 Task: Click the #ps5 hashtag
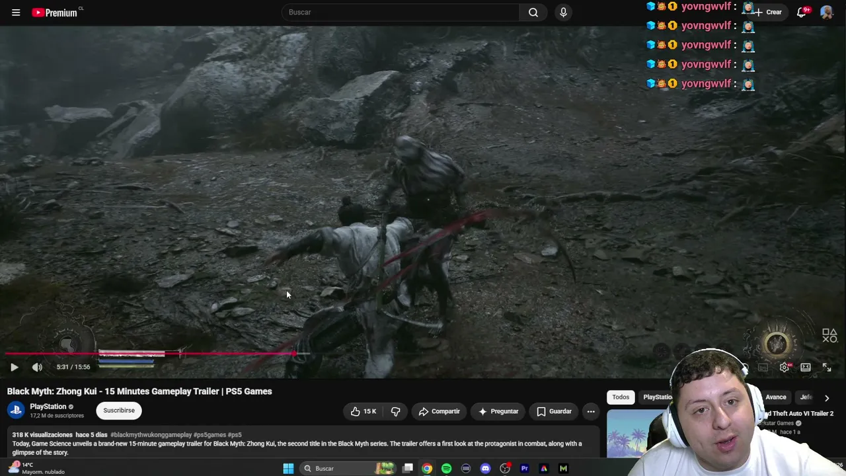point(235,435)
